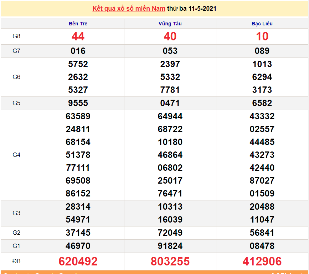Screen dimensions: 309x274
Task: Select the ĐB row label
Action: (x=16, y=261)
